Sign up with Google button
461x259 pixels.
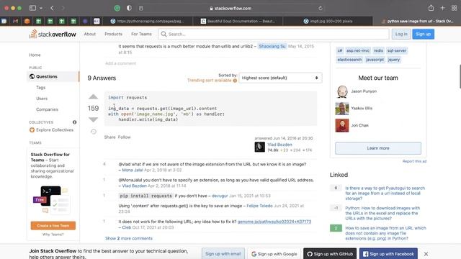274,254
